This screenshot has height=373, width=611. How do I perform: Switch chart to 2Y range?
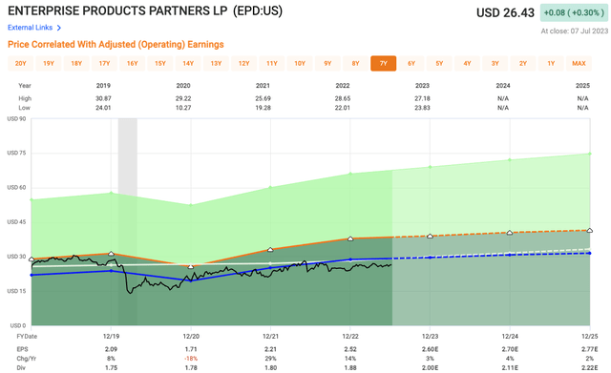(523, 64)
